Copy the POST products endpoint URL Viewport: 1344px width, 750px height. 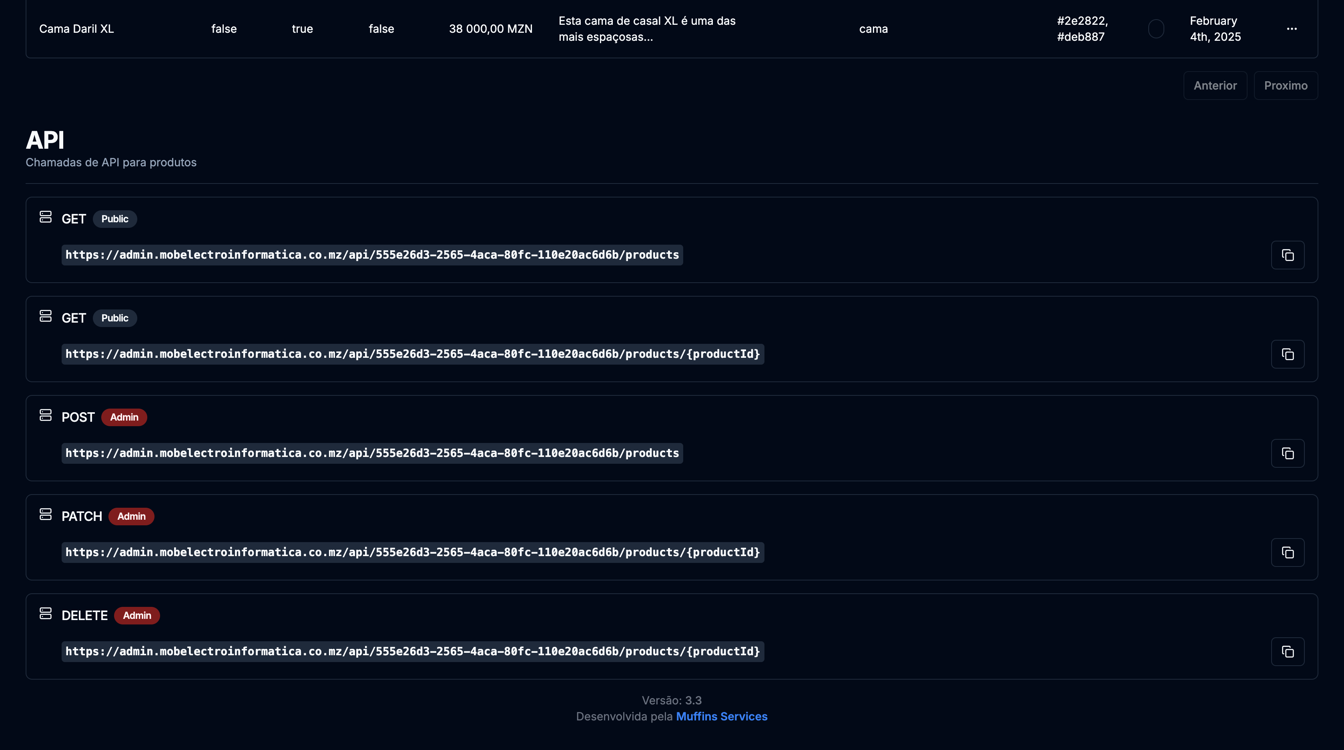1287,453
